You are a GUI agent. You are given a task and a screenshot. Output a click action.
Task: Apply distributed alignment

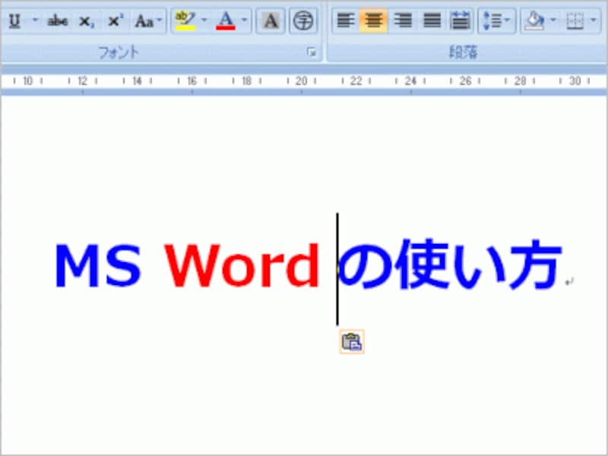(461, 21)
